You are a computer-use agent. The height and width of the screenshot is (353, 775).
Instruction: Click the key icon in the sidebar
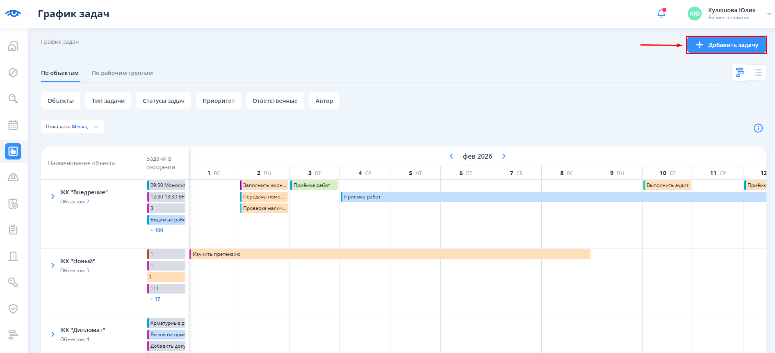point(13,282)
